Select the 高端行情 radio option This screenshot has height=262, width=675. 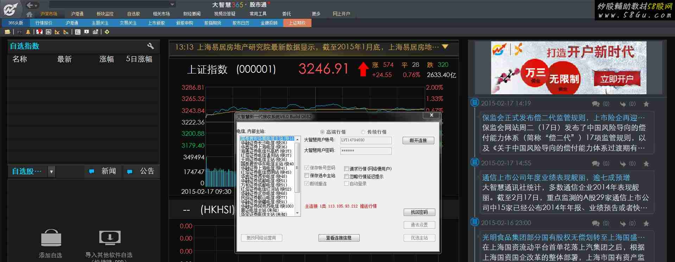[x=322, y=132]
